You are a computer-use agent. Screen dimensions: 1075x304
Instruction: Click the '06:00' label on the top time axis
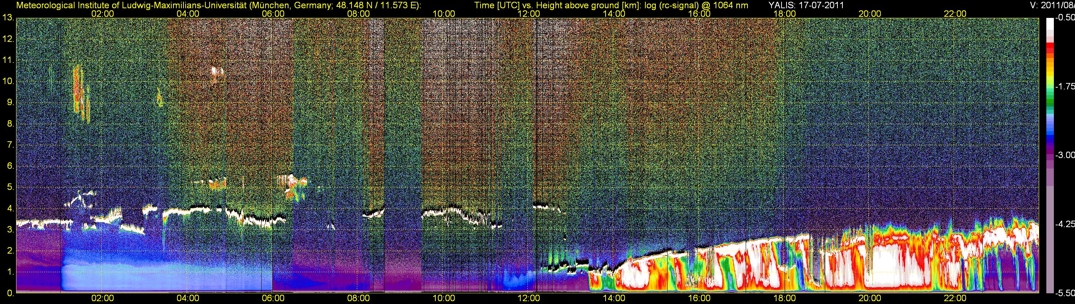pyautogui.click(x=273, y=14)
